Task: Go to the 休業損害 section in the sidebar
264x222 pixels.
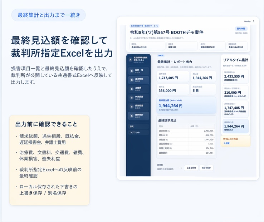Action: point(138,98)
